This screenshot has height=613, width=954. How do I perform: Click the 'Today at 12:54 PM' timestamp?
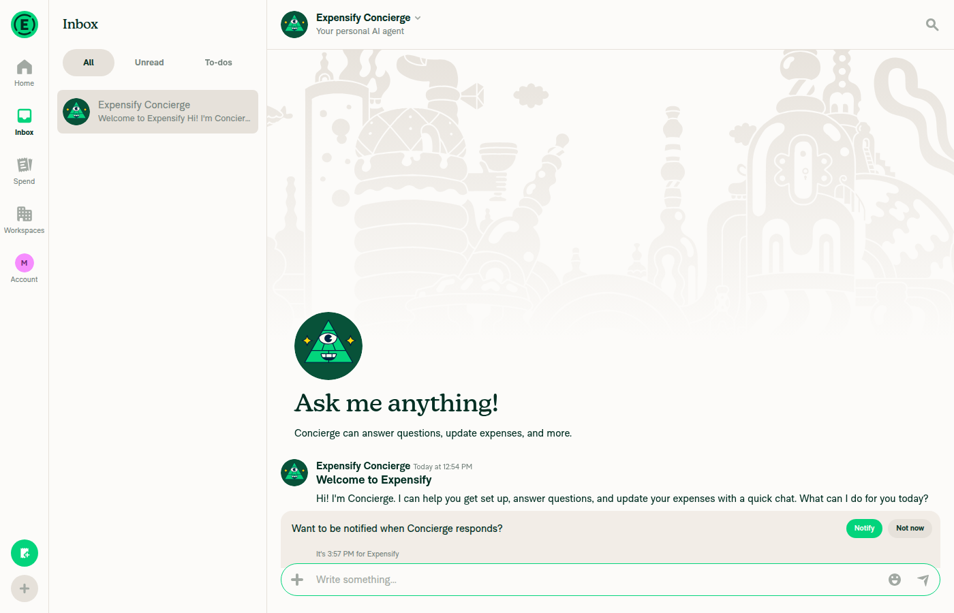(x=443, y=467)
